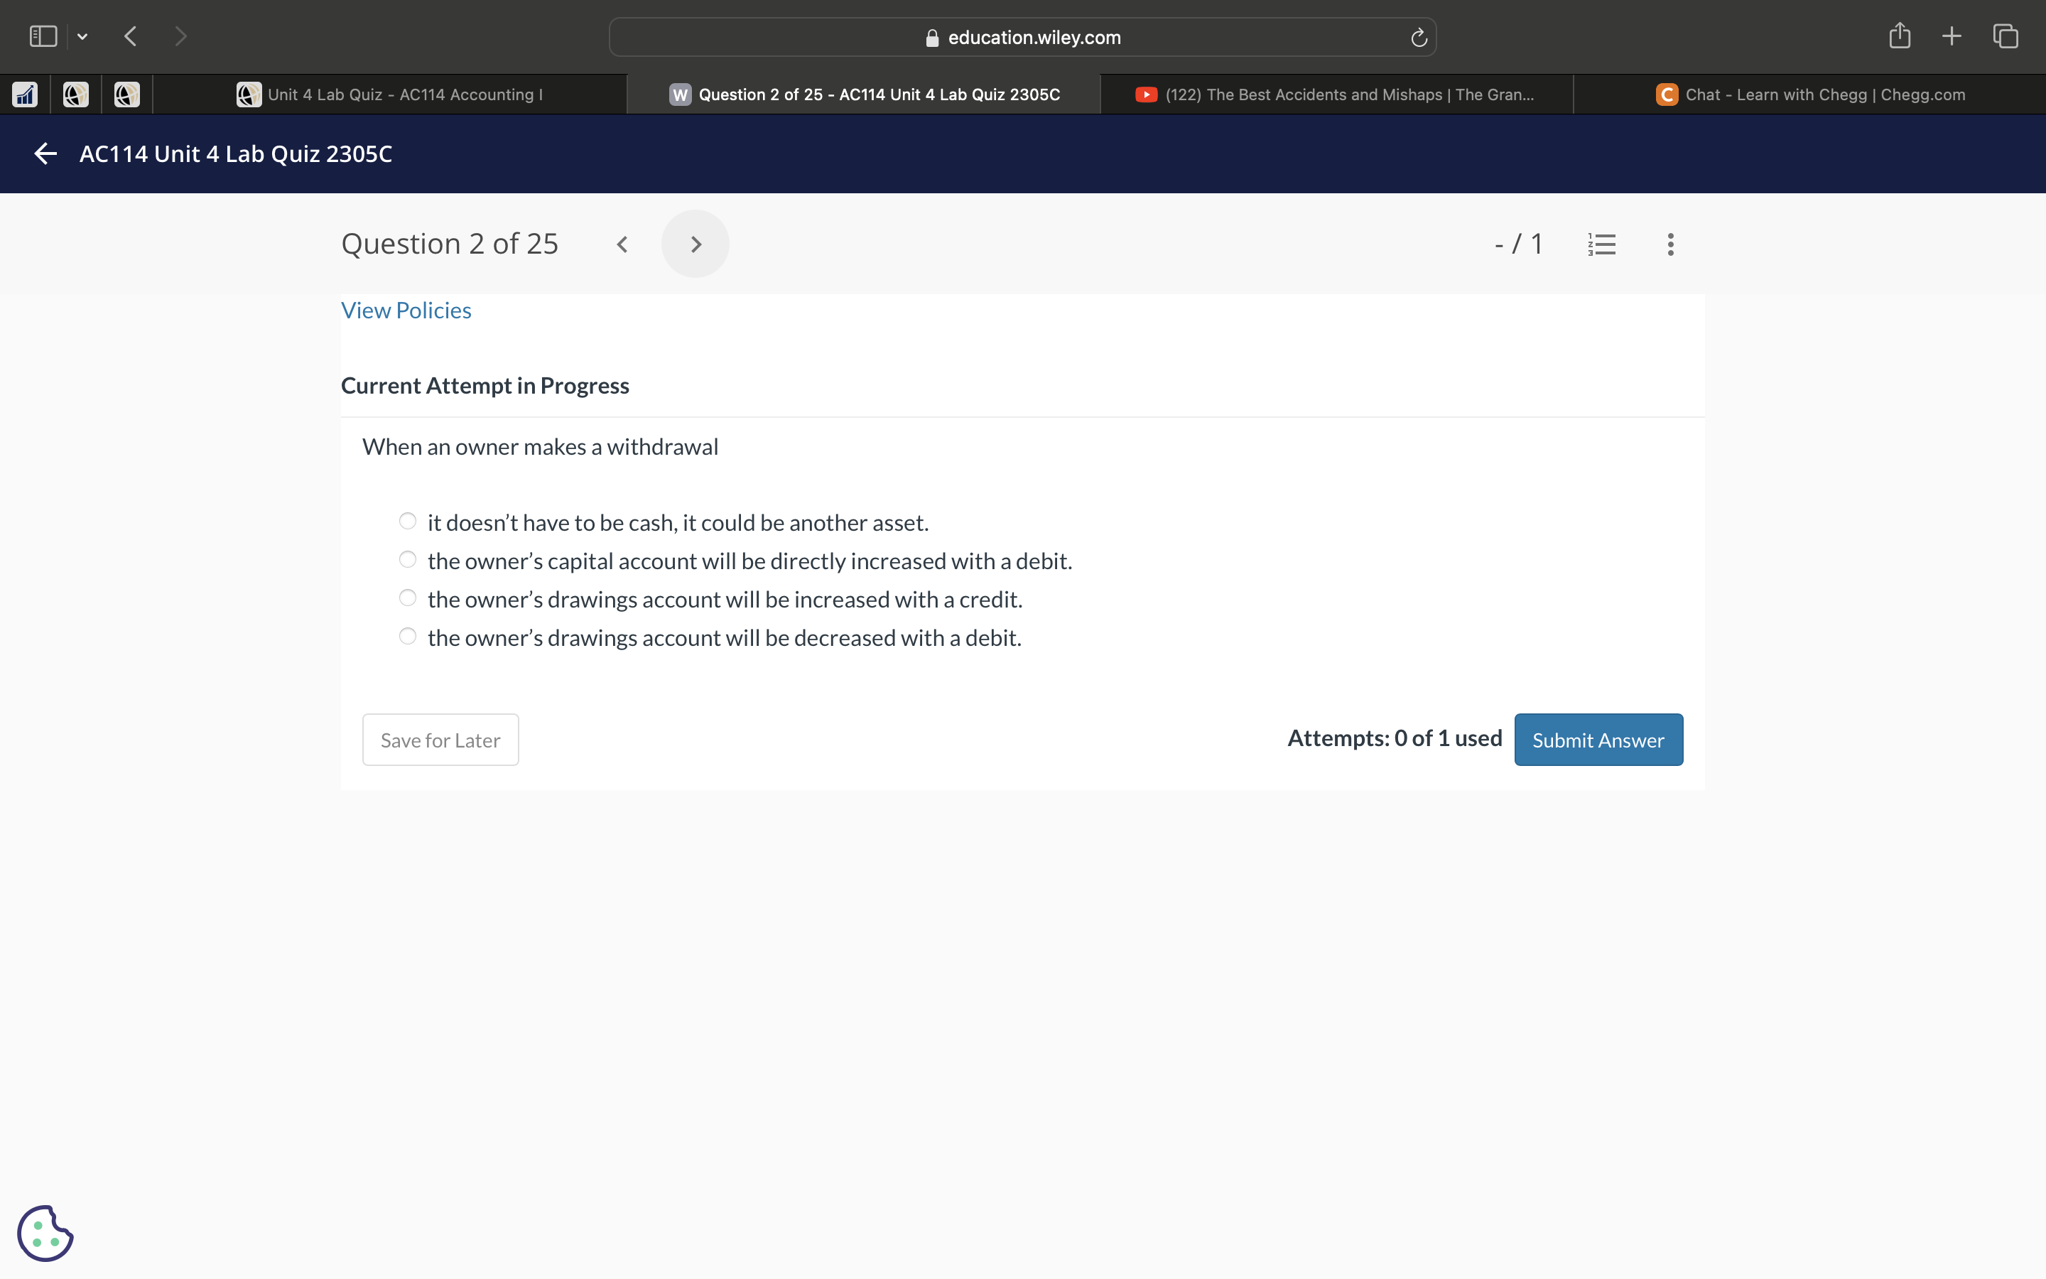Click the Safari share icon
Image resolution: width=2046 pixels, height=1279 pixels.
[x=1899, y=36]
